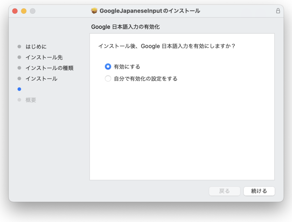Minimize the installer with the yellow button
Image resolution: width=292 pixels, height=222 pixels.
coord(24,11)
